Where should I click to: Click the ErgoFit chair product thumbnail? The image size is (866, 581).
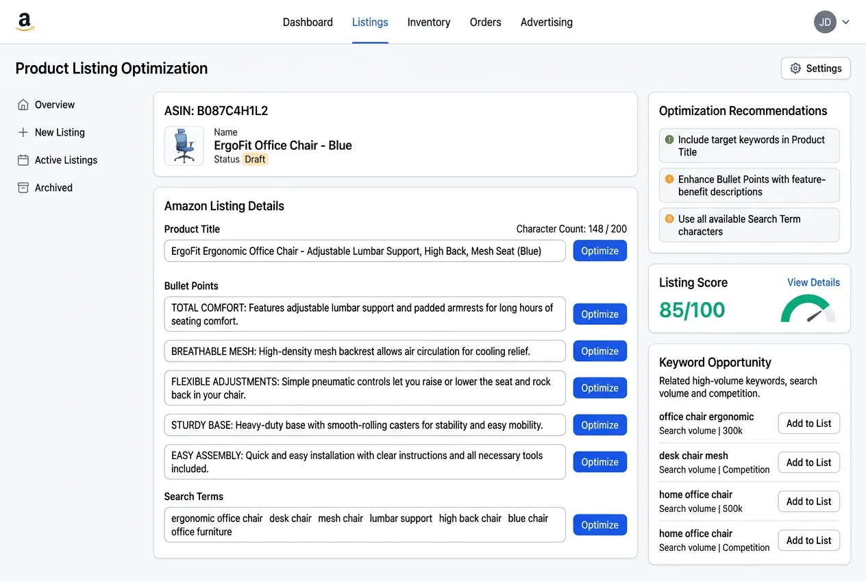(x=184, y=146)
